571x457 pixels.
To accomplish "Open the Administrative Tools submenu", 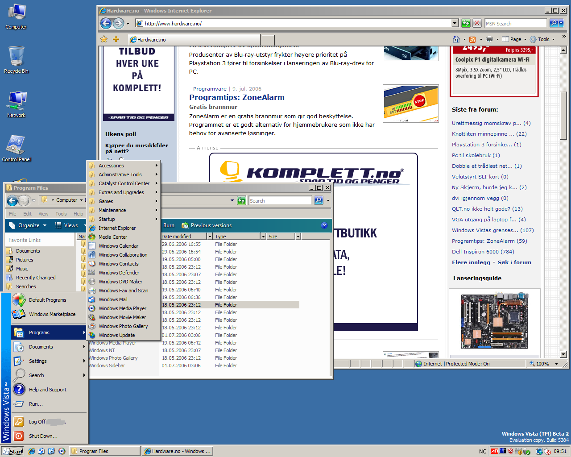I will pyautogui.click(x=123, y=174).
